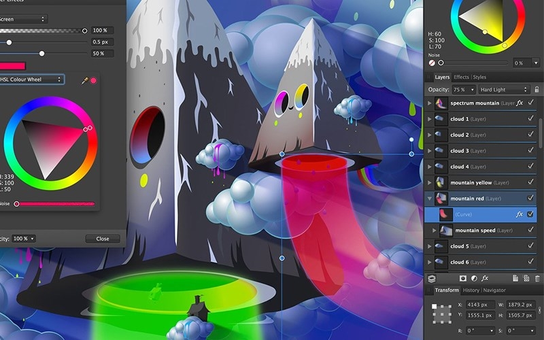Image resolution: width=544 pixels, height=340 pixels.
Task: Click the Add Layer page icon
Action: (515, 278)
